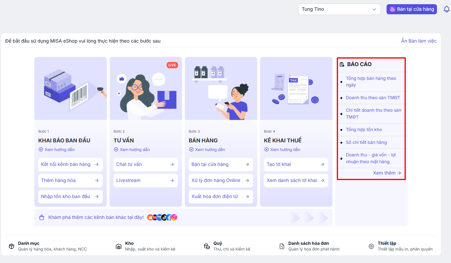Screen dimensions: 451x263
Task: Open the Lazada sales channel icon
Action: [154, 217]
